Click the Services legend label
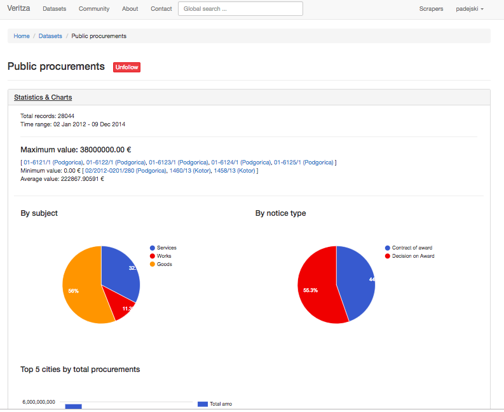The image size is (504, 412). 167,248
